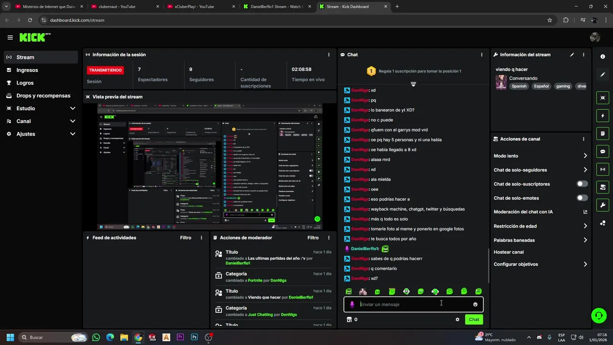613x345 pixels.
Task: Select Stream in left navigation
Action: tap(41, 57)
